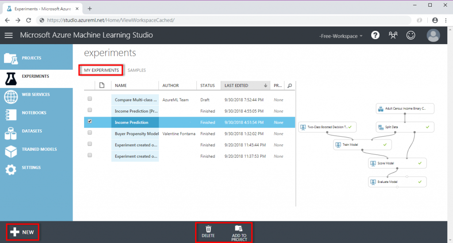Open the hamburger navigation menu
The width and height of the screenshot is (453, 243).
[9, 35]
